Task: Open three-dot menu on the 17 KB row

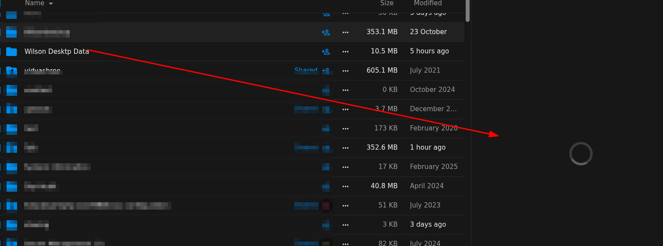Action: tap(346, 167)
